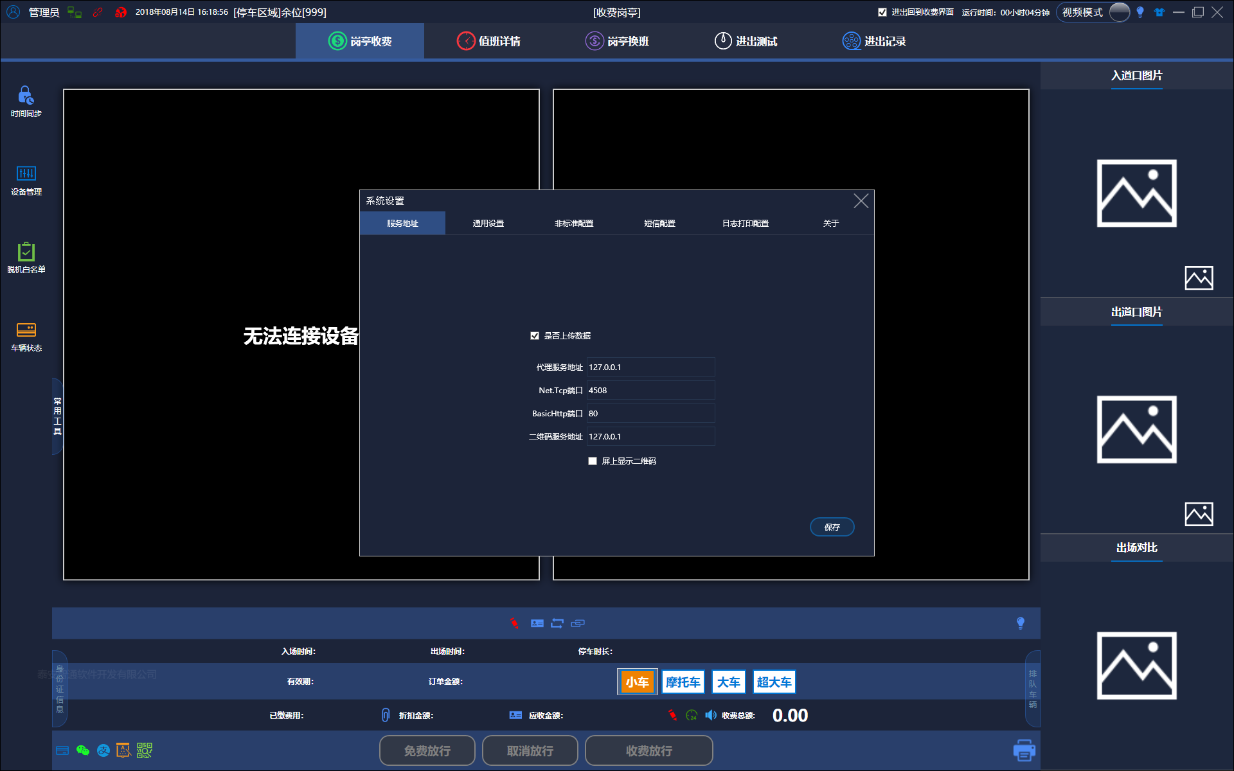Click the ID card icon in the plate toolbar
1234x771 pixels.
coord(537,623)
